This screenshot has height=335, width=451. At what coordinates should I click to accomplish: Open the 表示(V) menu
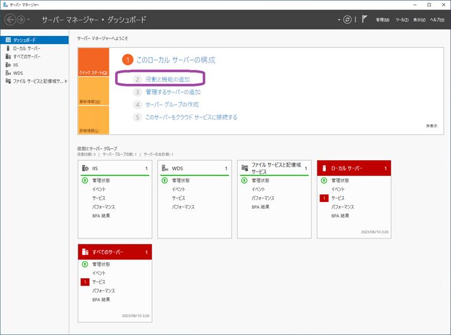(419, 20)
